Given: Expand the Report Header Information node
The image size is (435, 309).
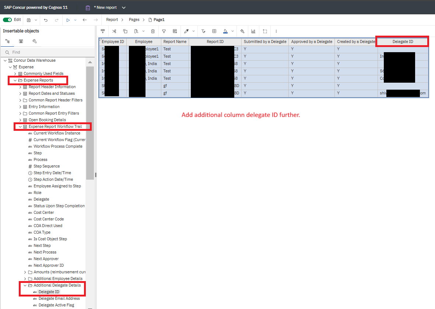Looking at the screenshot, I should 20,87.
